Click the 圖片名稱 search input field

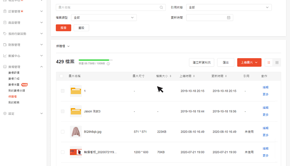[107, 8]
